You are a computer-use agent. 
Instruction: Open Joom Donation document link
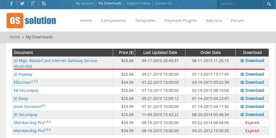27,107
